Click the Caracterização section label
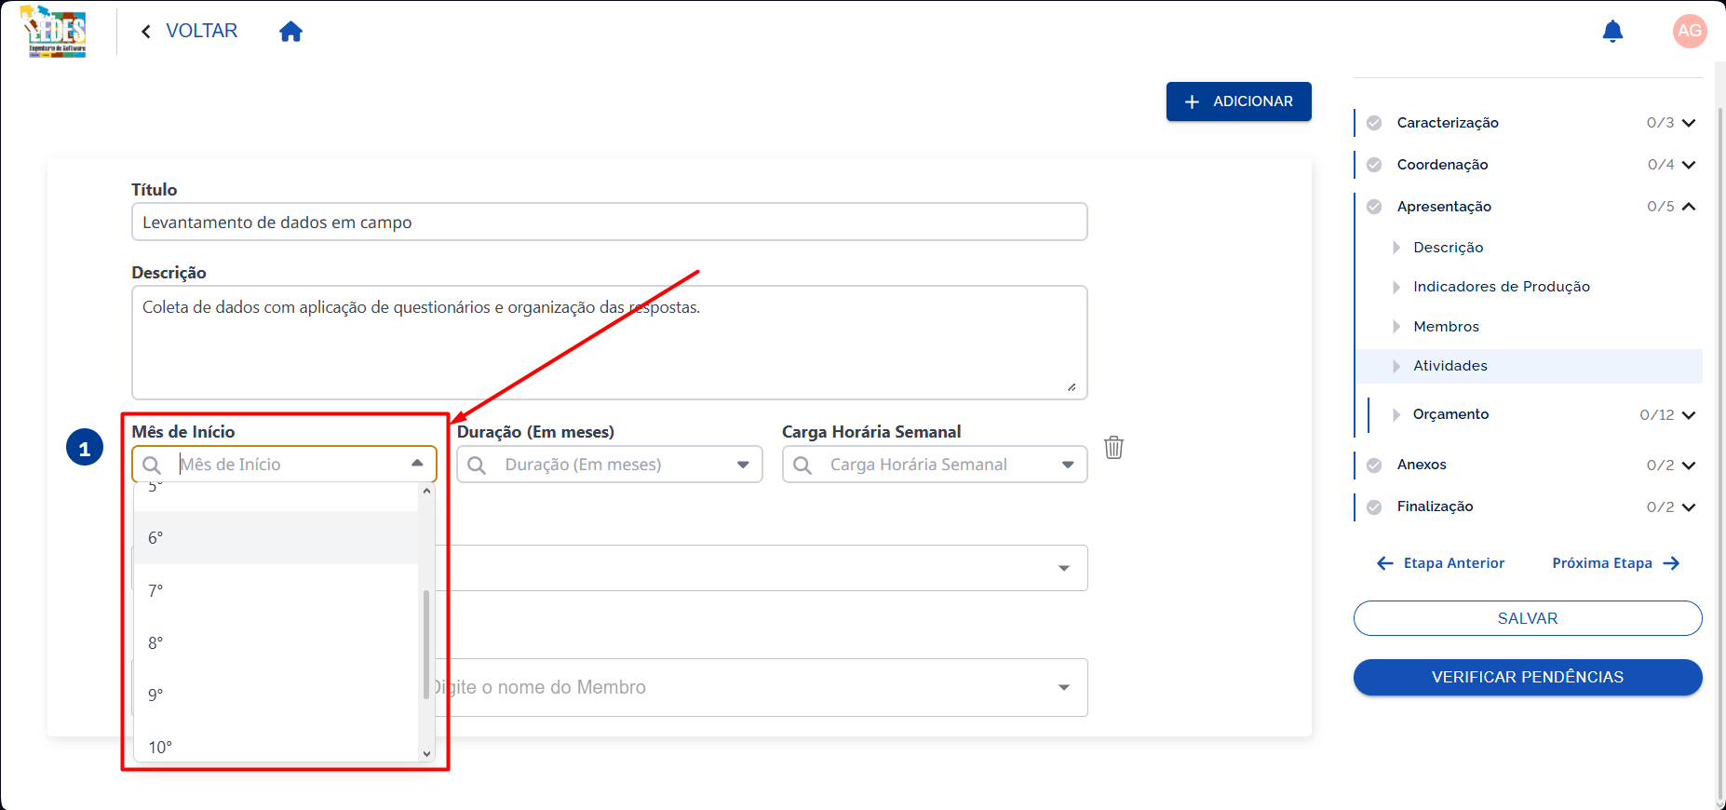Viewport: 1726px width, 810px height. pos(1448,123)
